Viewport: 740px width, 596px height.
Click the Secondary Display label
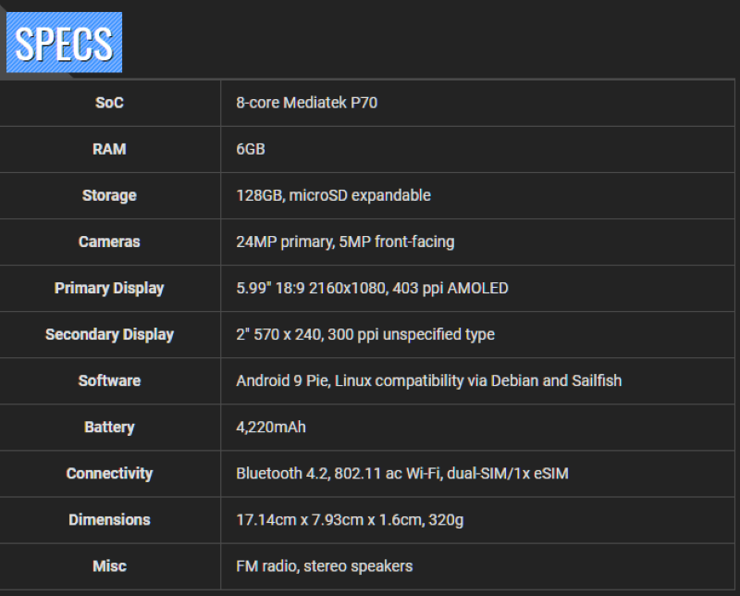(109, 334)
